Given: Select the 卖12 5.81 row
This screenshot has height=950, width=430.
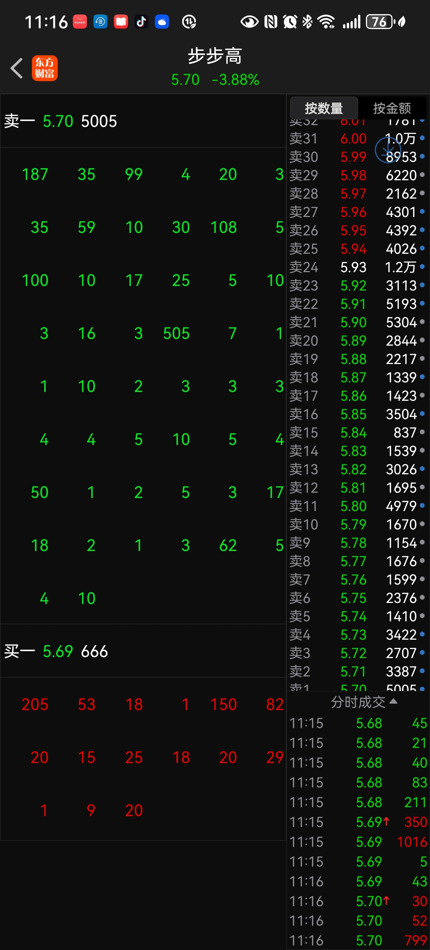Looking at the screenshot, I should [x=357, y=487].
